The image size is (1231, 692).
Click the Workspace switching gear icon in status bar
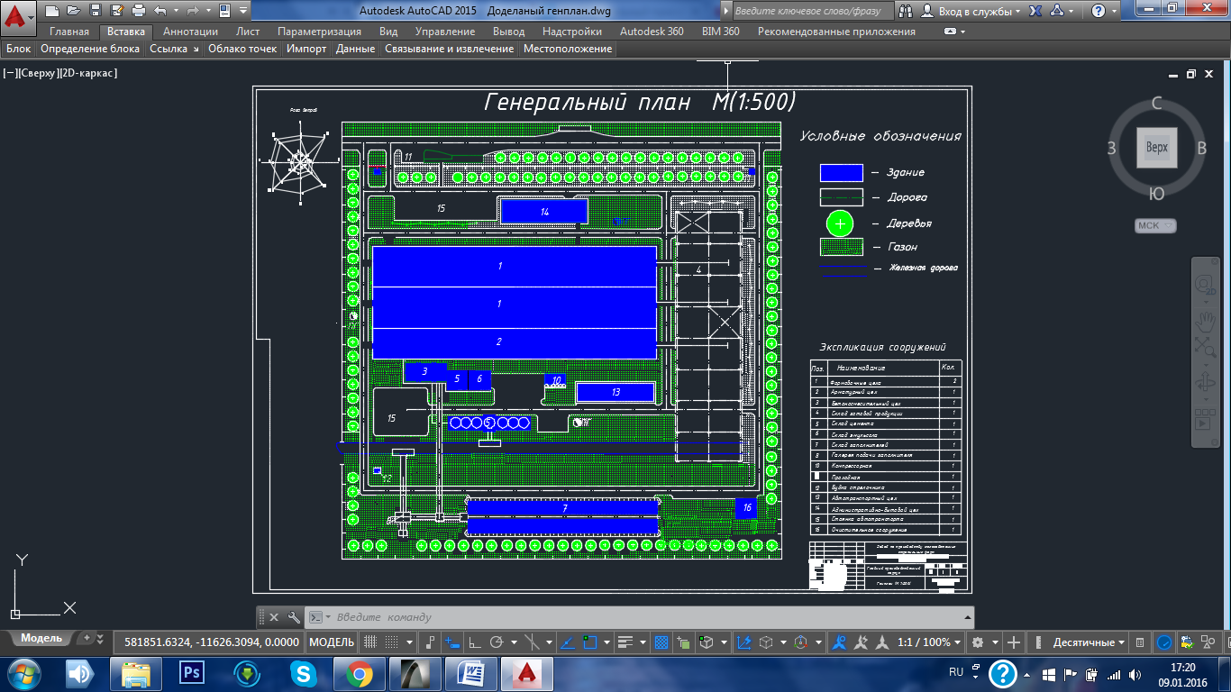click(978, 642)
